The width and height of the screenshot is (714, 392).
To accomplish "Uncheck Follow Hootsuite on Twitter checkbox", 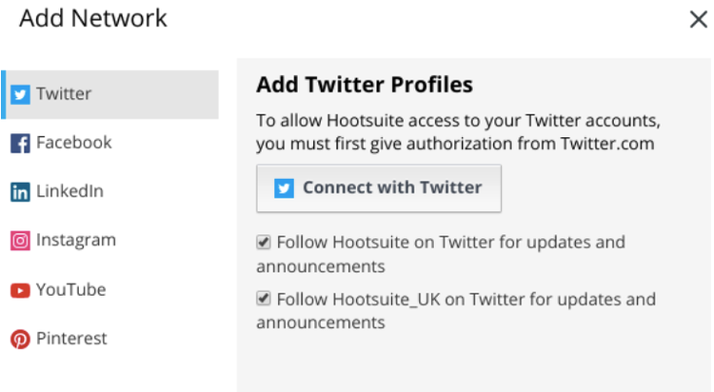I will tap(263, 242).
